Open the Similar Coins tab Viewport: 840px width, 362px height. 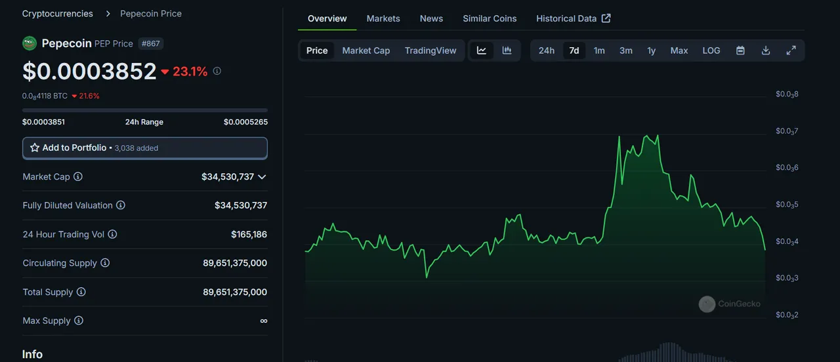pyautogui.click(x=490, y=18)
